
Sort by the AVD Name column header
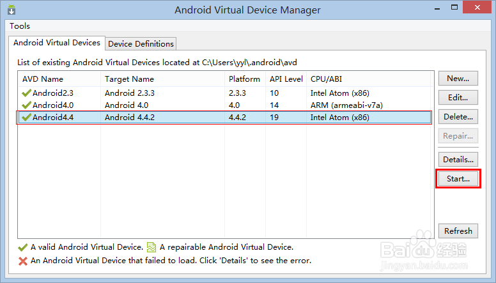43,79
